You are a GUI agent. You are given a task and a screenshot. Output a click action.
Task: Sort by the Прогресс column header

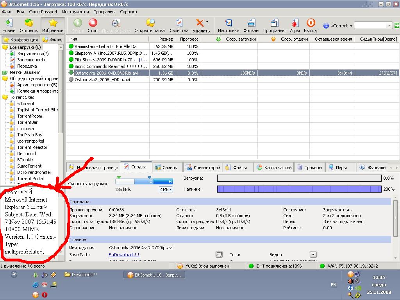pos(188,39)
